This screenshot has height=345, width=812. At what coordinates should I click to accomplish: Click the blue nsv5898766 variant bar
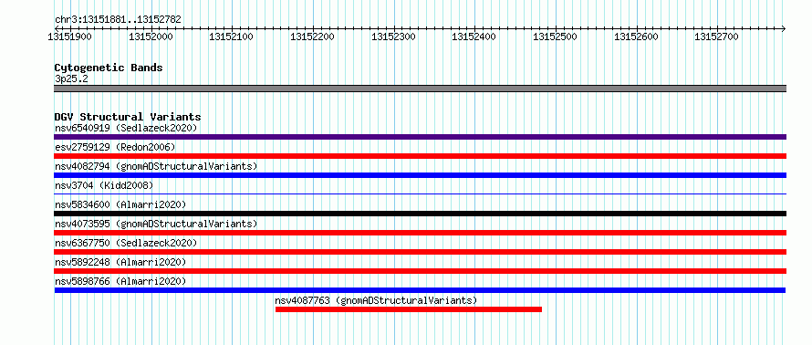[x=420, y=290]
